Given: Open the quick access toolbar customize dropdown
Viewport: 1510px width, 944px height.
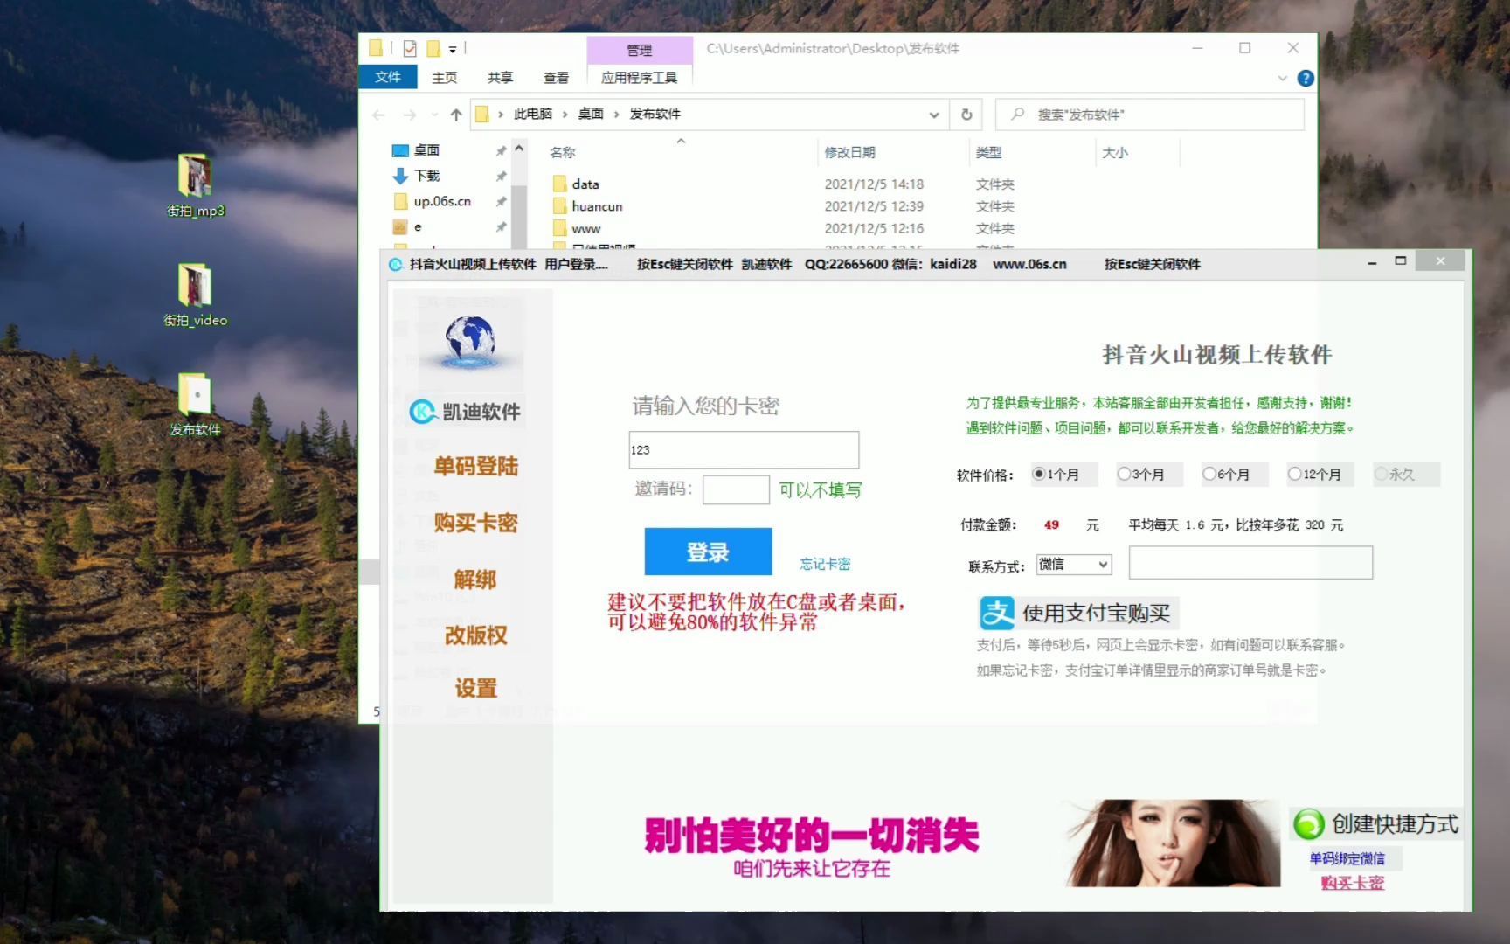Looking at the screenshot, I should click(x=453, y=49).
